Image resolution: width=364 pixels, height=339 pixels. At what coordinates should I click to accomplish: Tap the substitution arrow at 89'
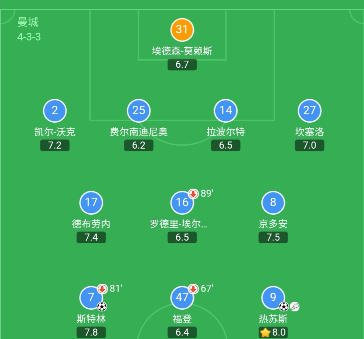(193, 194)
